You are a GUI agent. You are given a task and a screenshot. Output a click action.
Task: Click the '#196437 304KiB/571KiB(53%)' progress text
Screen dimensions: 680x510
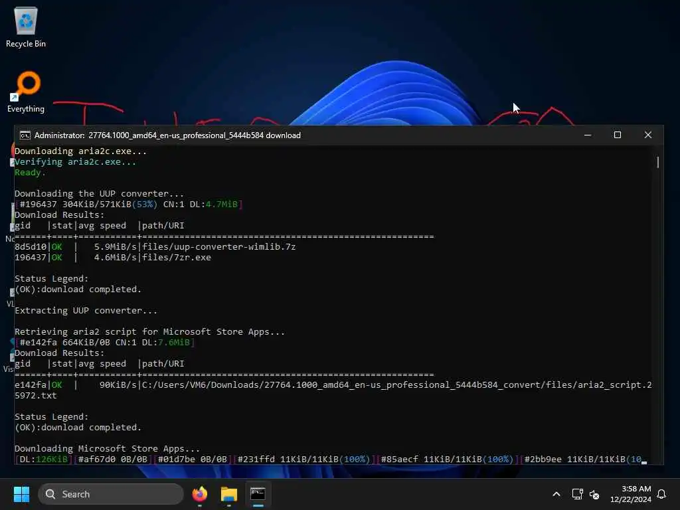coord(89,205)
